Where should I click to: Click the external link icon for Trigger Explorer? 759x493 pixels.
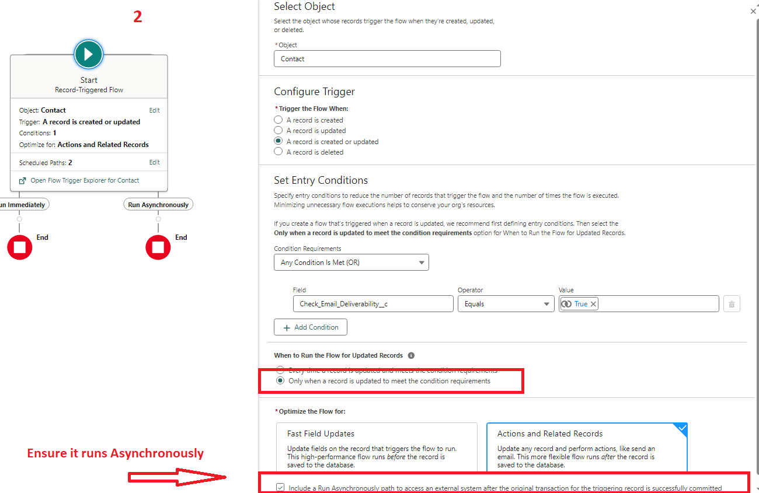[23, 180]
